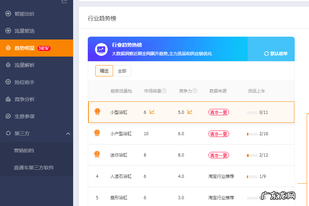Click the 生意参谋 compass icon

8,116
